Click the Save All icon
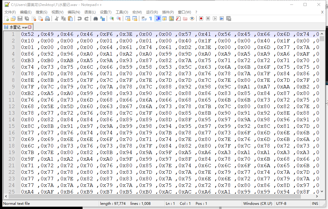328x209 pixels. (x=27, y=19)
